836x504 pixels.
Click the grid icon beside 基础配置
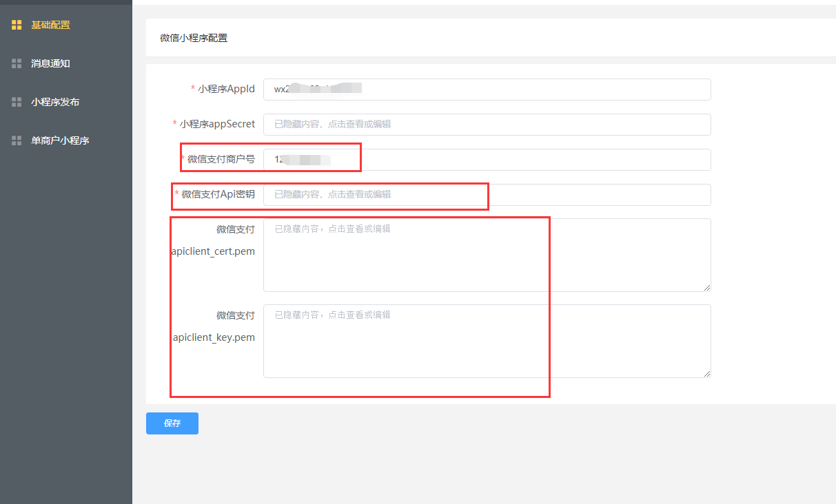17,25
